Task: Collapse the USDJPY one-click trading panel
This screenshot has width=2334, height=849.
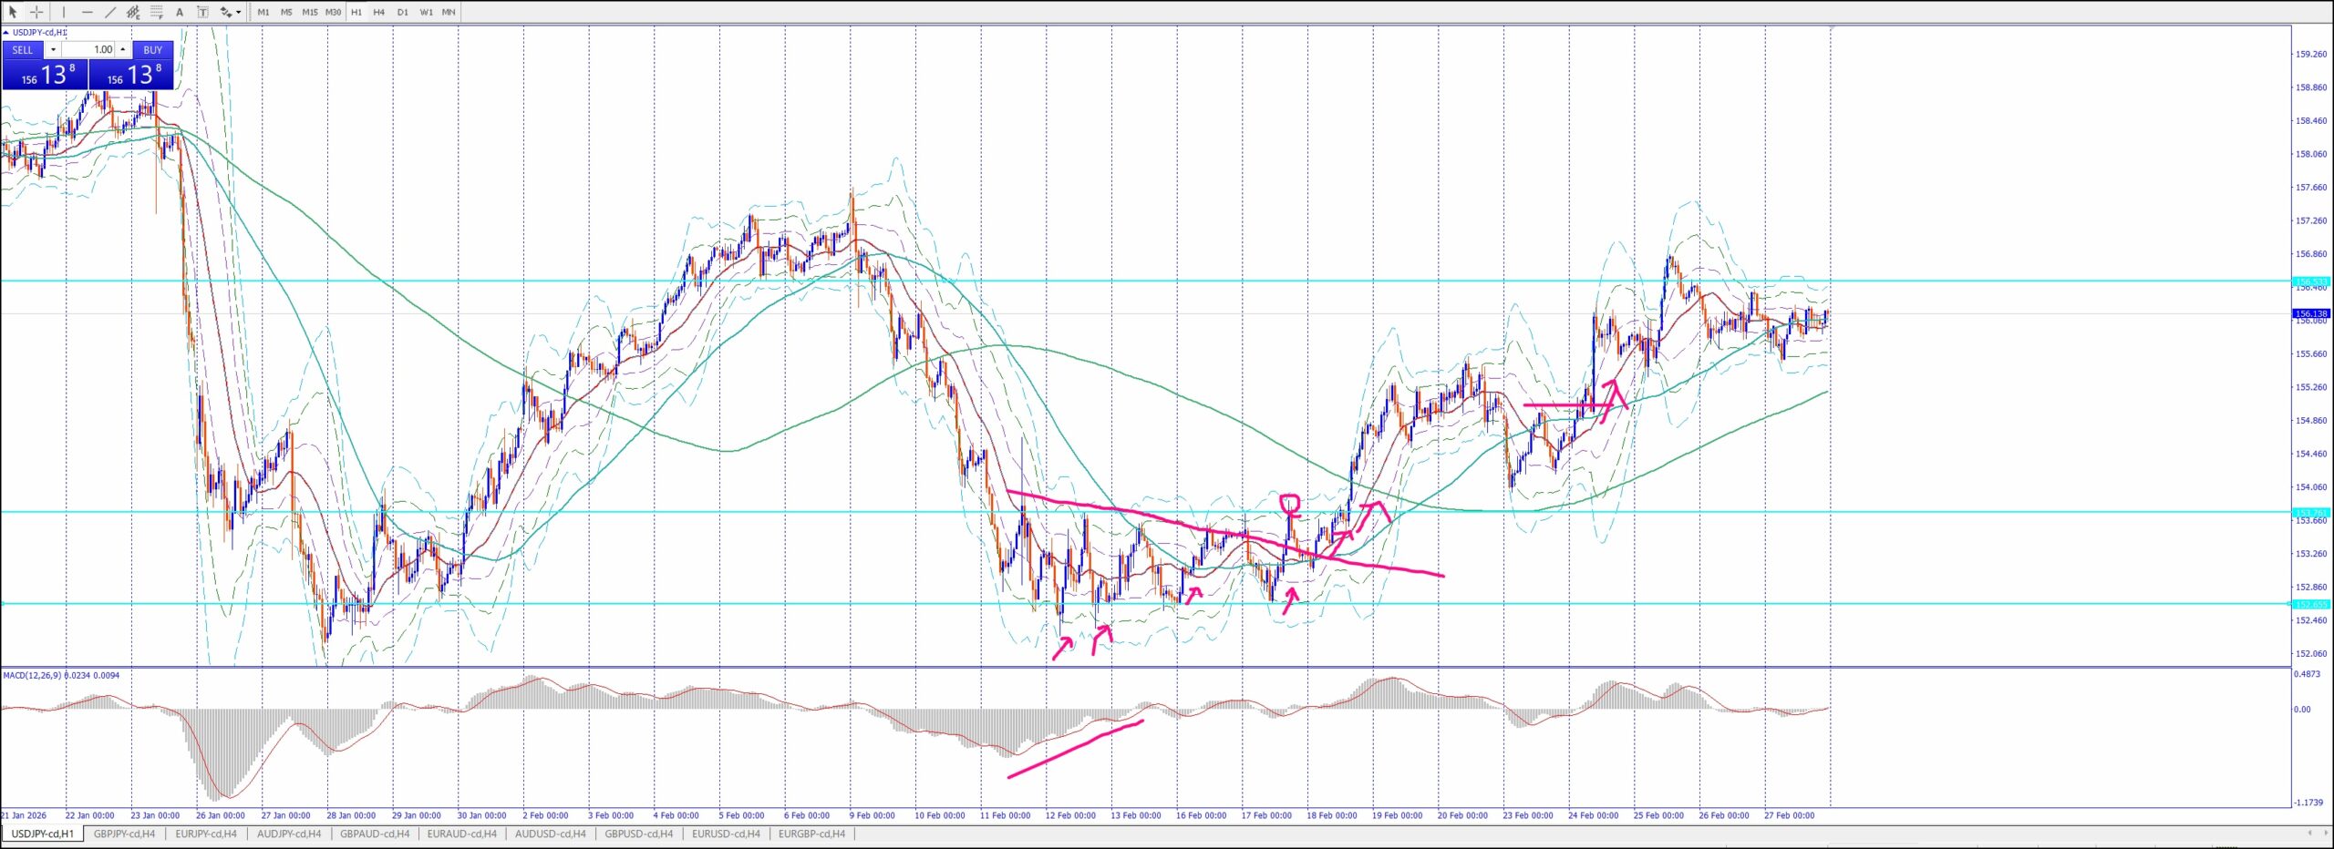Action: pyautogui.click(x=6, y=33)
